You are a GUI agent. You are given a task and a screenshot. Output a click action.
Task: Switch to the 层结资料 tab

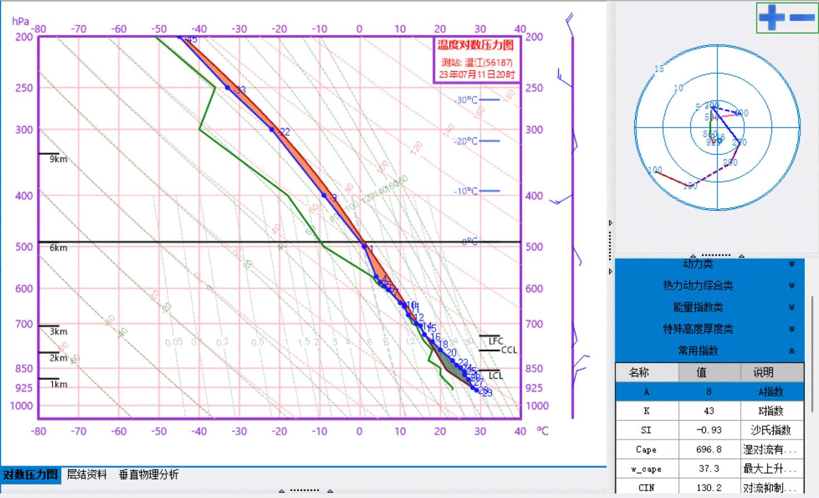coord(86,475)
